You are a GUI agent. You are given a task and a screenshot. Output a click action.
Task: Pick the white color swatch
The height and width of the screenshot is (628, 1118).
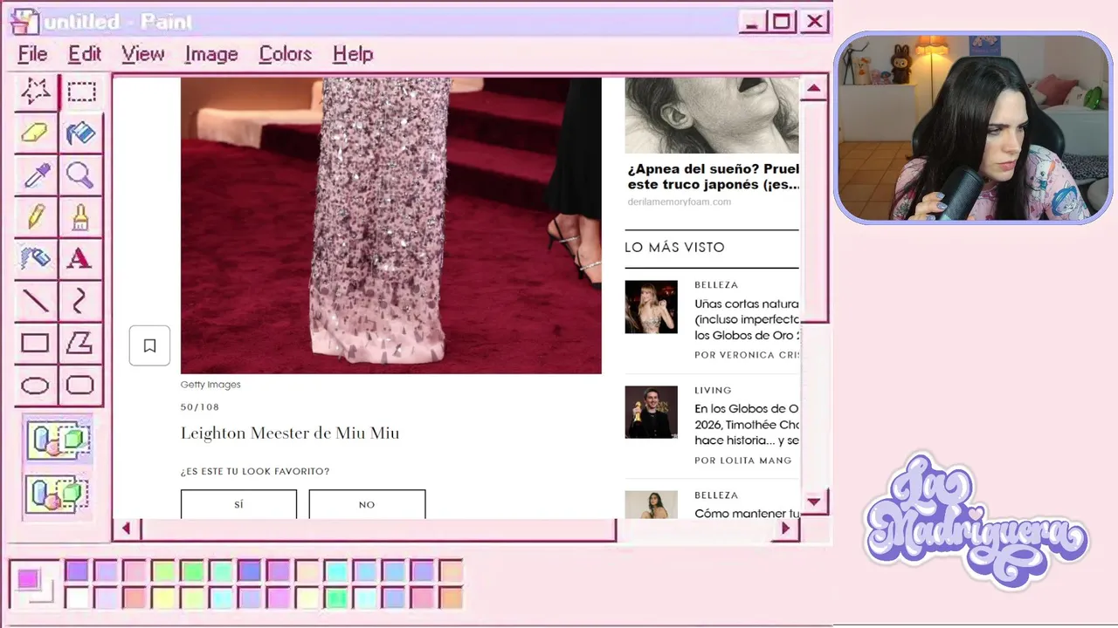(x=78, y=597)
